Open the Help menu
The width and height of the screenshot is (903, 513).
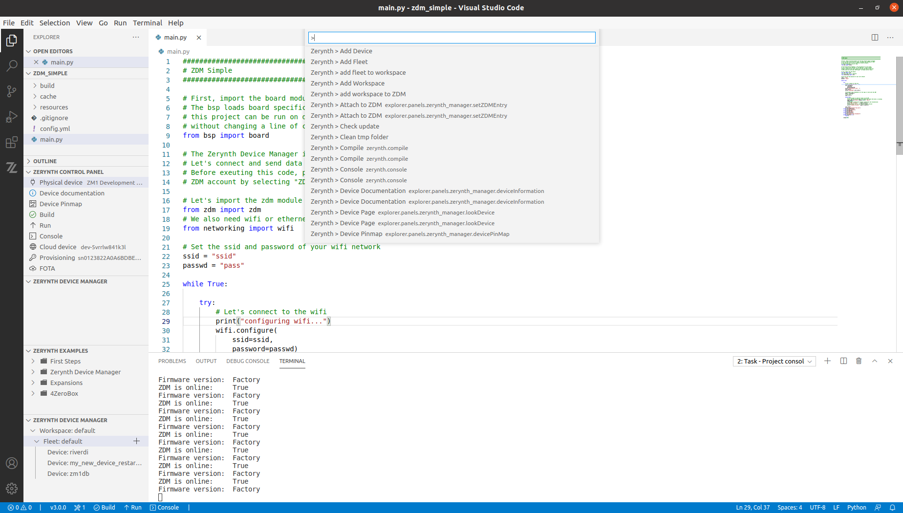(176, 23)
